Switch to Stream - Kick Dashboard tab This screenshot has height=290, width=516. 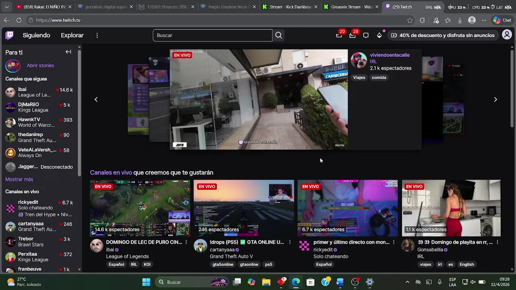[x=289, y=7]
